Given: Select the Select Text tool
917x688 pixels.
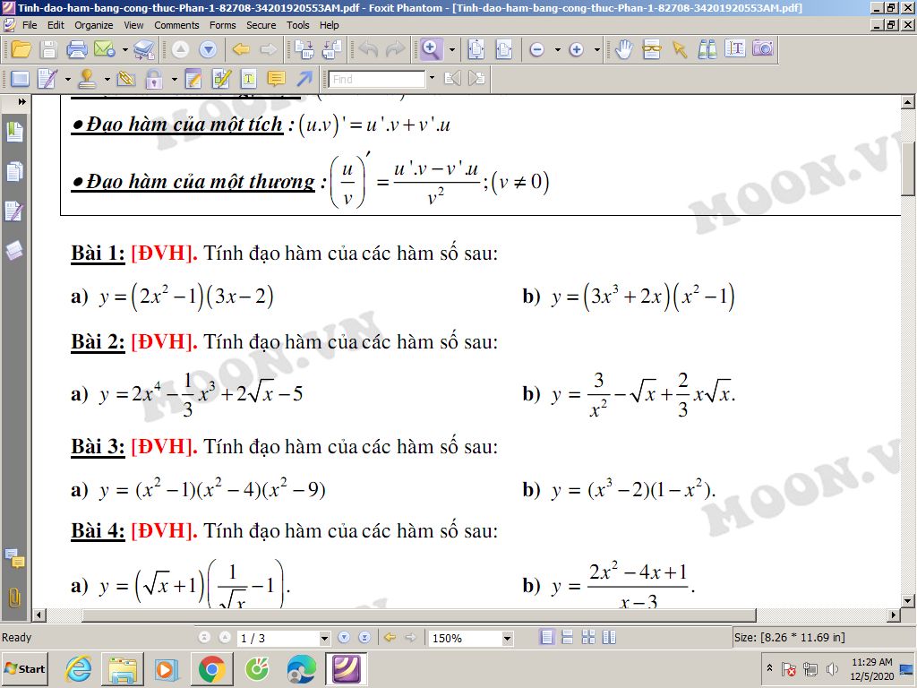Looking at the screenshot, I should coord(735,48).
